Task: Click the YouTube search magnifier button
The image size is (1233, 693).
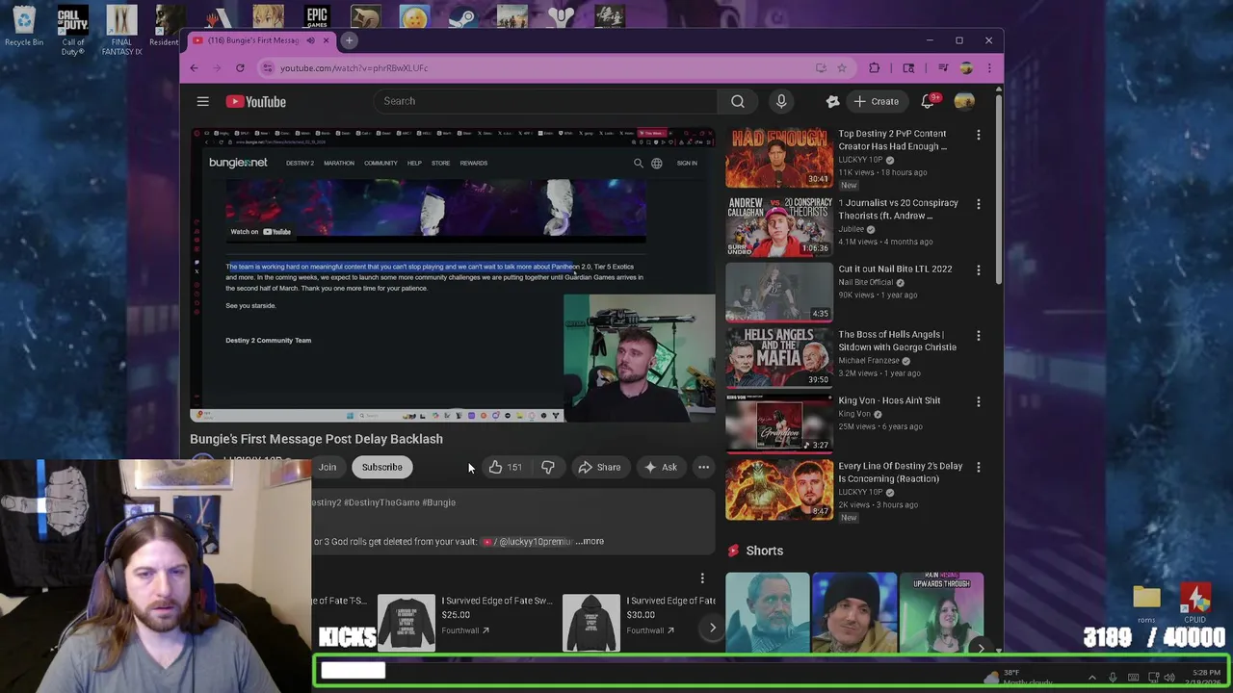Action: point(737,101)
